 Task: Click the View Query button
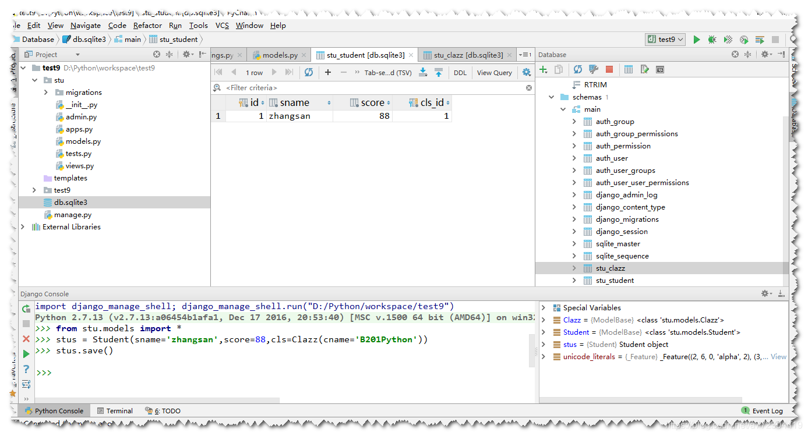pos(494,72)
